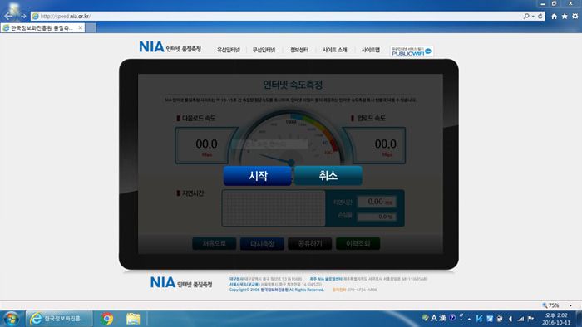Open Action Center flag icon
This screenshot has width=582, height=327.
(530, 319)
